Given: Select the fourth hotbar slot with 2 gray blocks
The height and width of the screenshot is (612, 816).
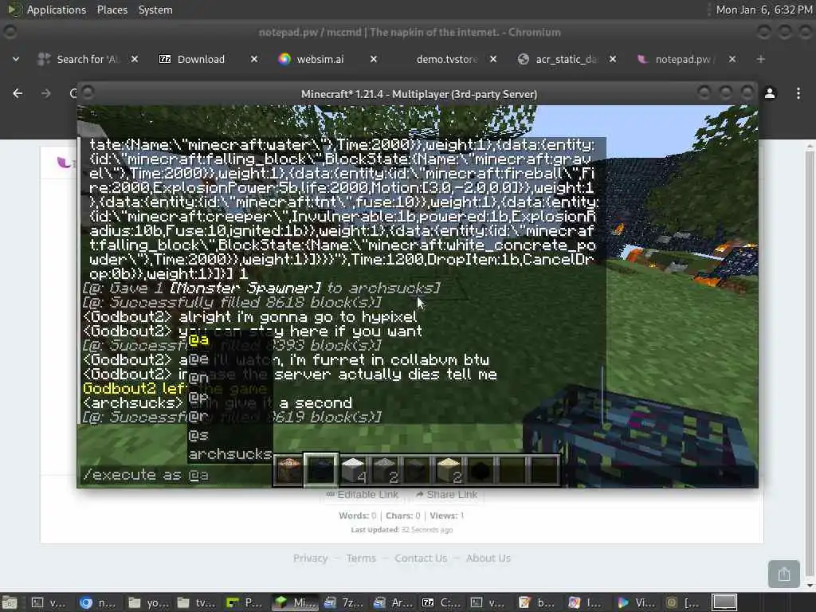Looking at the screenshot, I should pos(385,470).
